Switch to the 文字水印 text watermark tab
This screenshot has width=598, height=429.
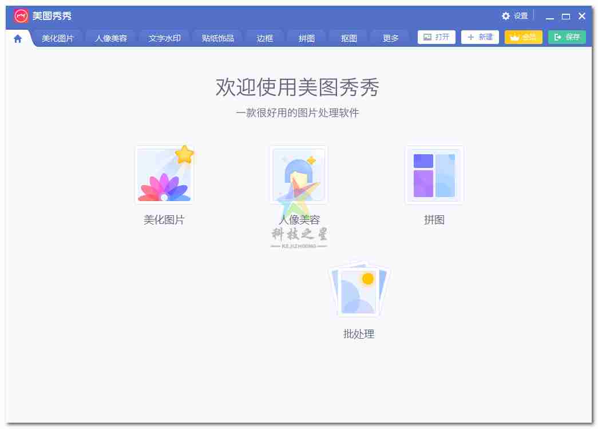point(164,38)
